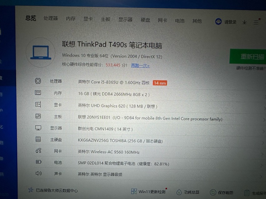This screenshot has height=199, width=266.
Task: Click the monitor display icon
Action: tap(38, 128)
